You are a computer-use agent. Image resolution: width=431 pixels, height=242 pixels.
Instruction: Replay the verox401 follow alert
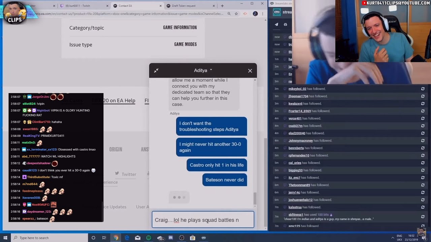tap(423, 118)
